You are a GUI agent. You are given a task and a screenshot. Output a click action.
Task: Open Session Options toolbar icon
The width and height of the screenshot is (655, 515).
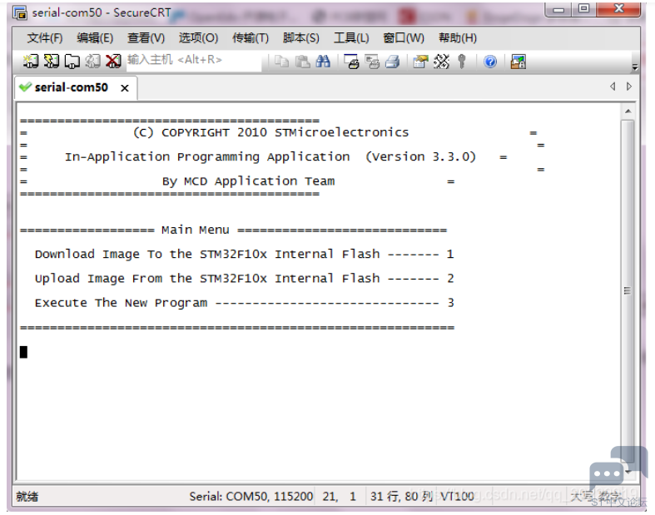click(420, 62)
